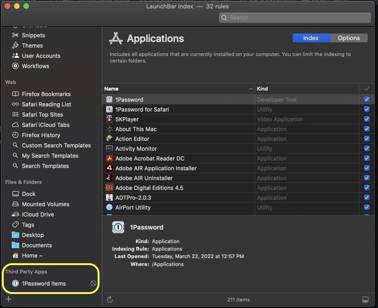Disable the AirPort Utility checkbox
Screen dimensions: 378x308
coord(367,208)
